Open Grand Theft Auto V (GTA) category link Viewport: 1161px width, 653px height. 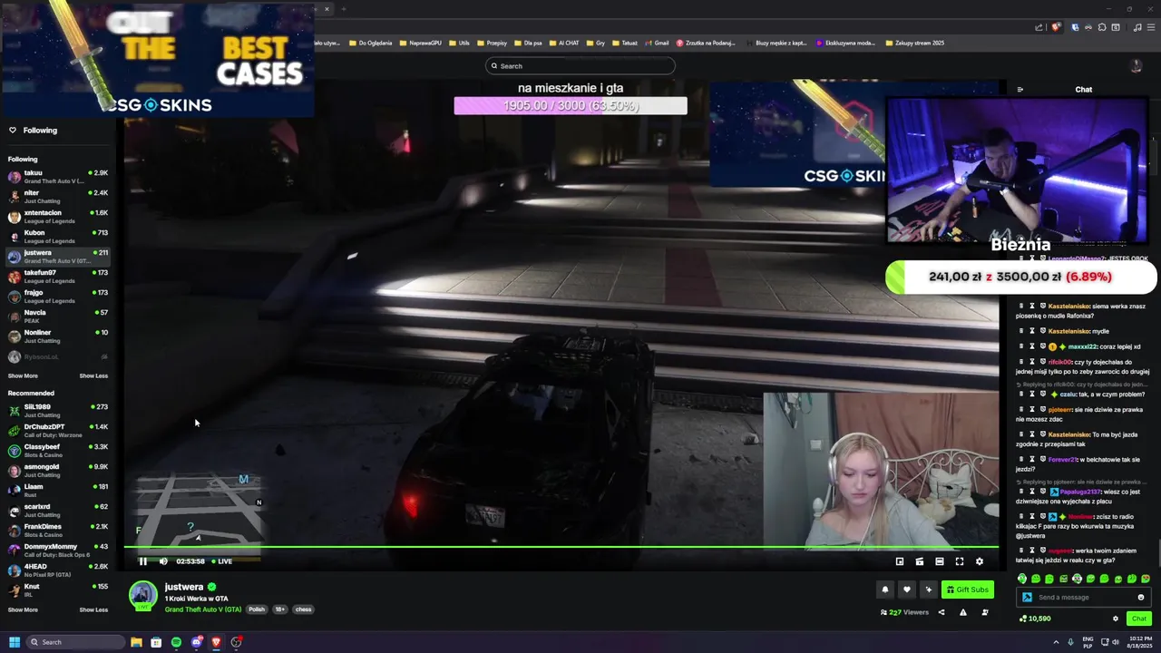click(203, 609)
